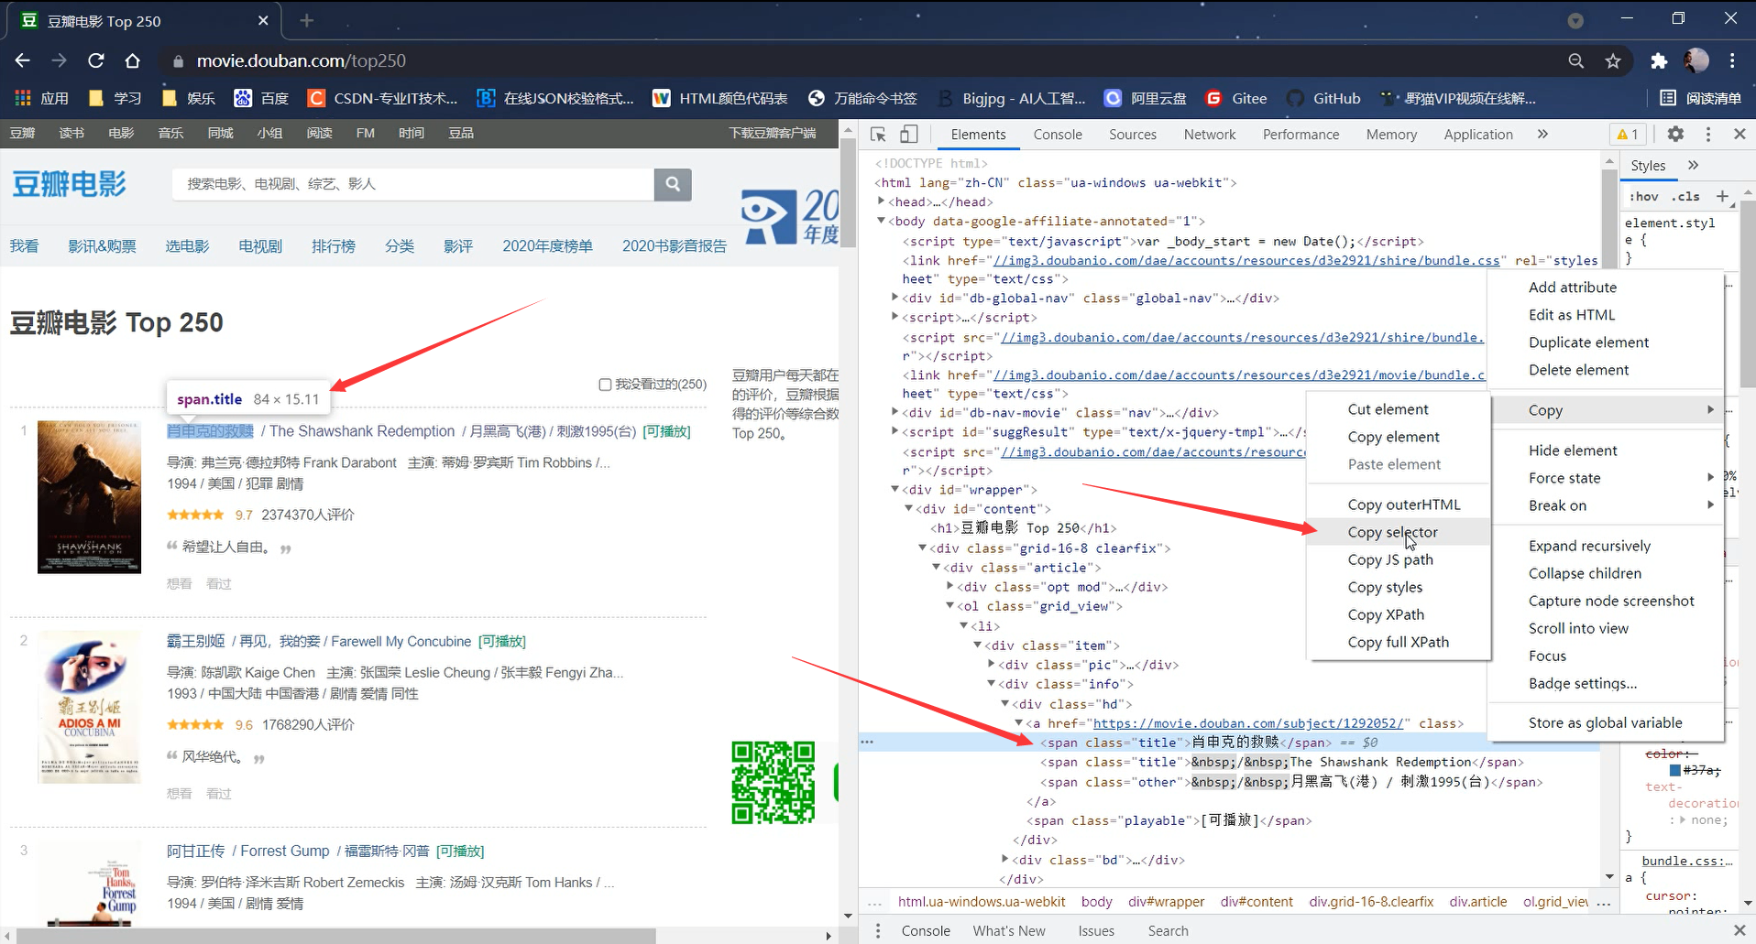The height and width of the screenshot is (944, 1756).
Task: Click the Douban search magnifier button
Action: [673, 184]
